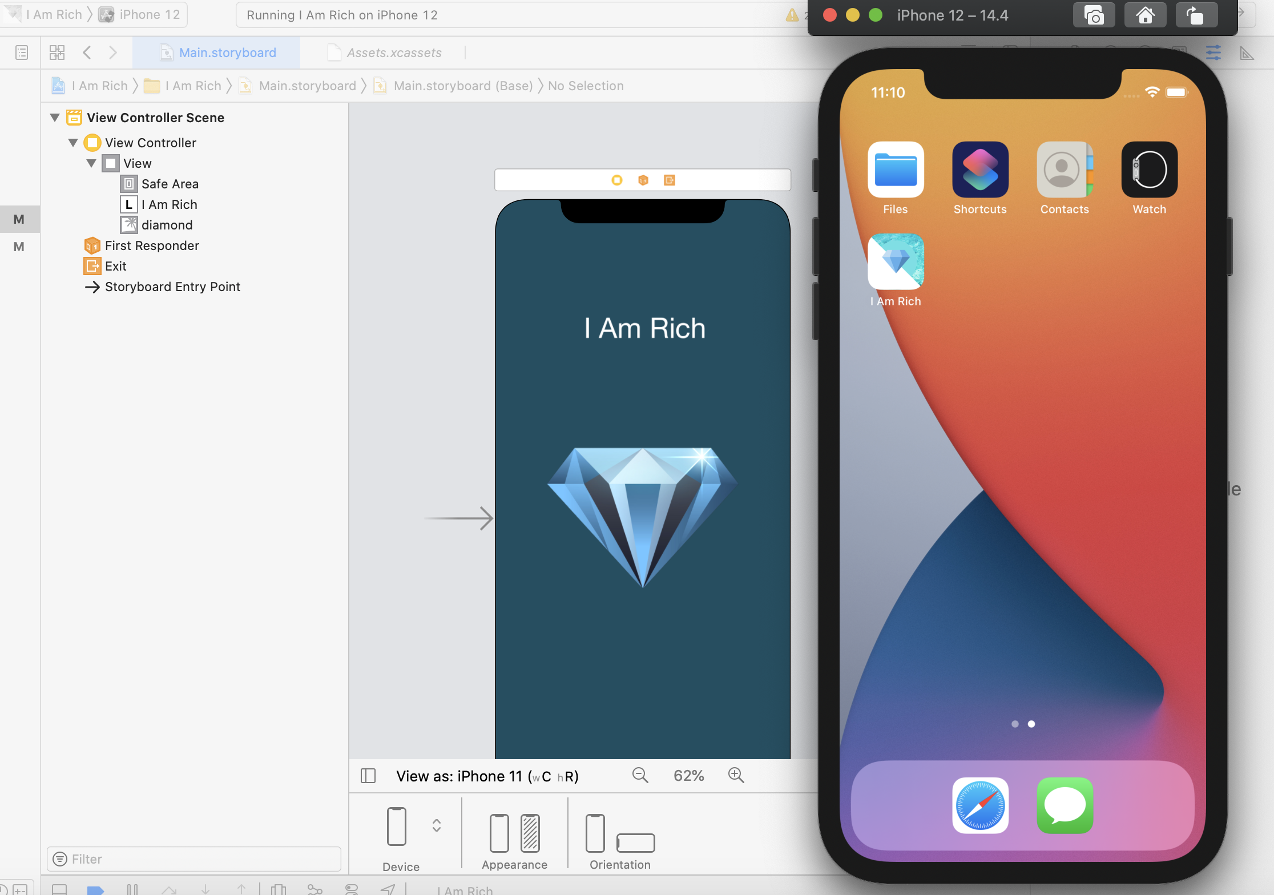Click the 62% zoom level text
The height and width of the screenshot is (895, 1274).
pos(688,776)
